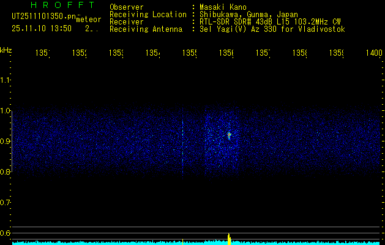
Task: Click the 0.8 kHz frequency tick label
Action: [x=5, y=171]
